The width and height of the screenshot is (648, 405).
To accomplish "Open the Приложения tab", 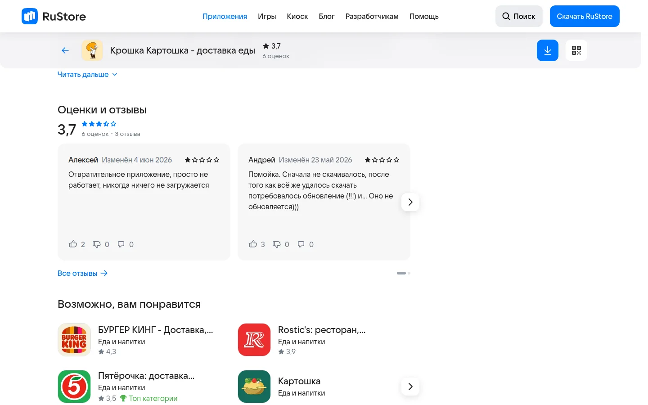I will pos(225,16).
